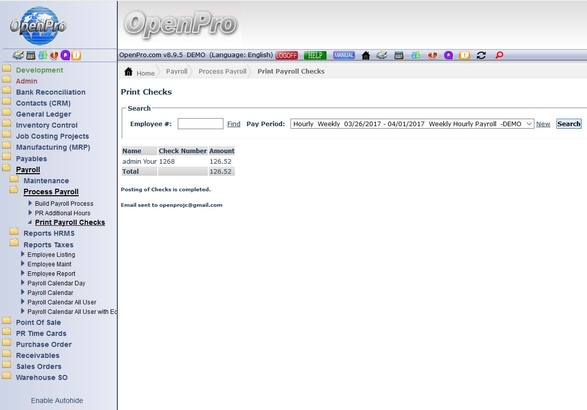Open the calculator icon in top toolbar

coord(399,56)
